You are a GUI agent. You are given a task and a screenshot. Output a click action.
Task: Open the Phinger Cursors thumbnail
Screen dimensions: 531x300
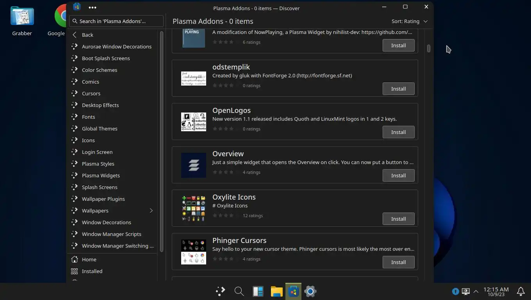click(x=194, y=252)
